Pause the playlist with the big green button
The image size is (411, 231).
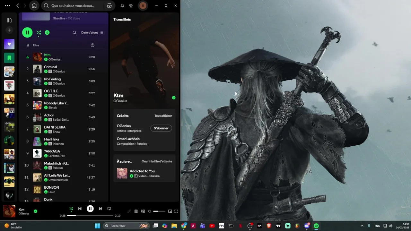(27, 32)
